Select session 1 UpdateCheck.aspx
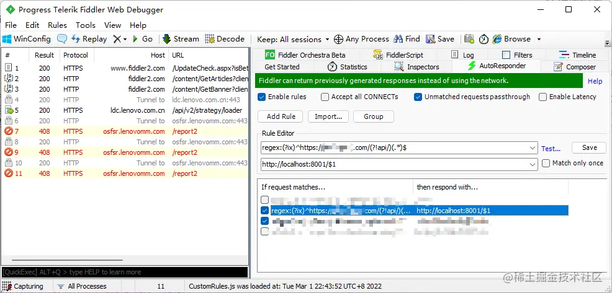 click(125, 68)
